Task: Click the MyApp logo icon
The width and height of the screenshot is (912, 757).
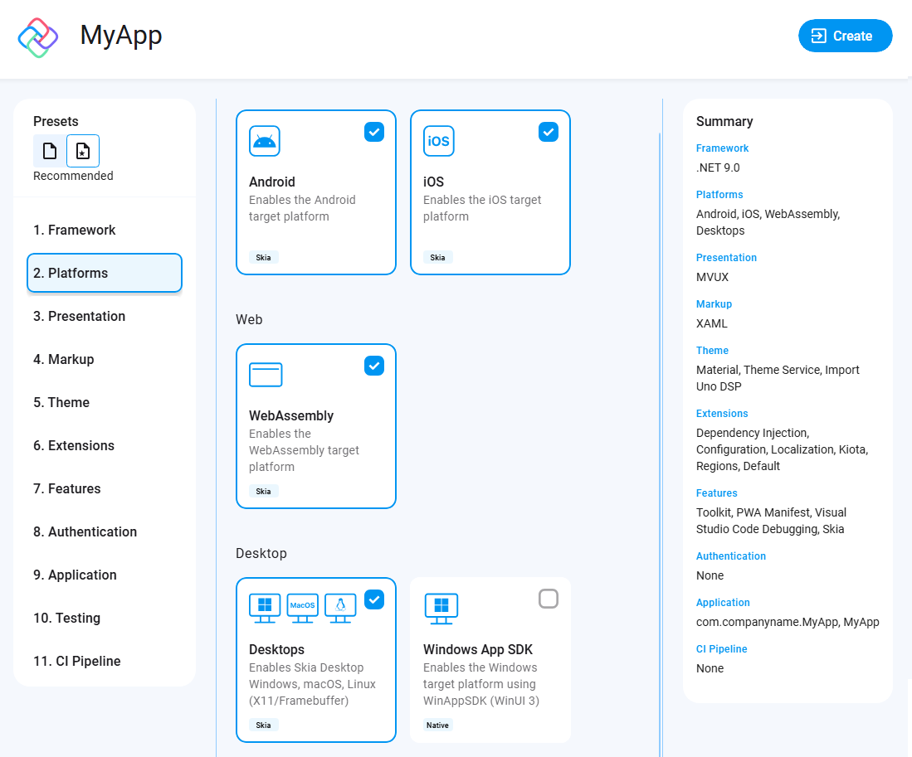Action: point(37,36)
